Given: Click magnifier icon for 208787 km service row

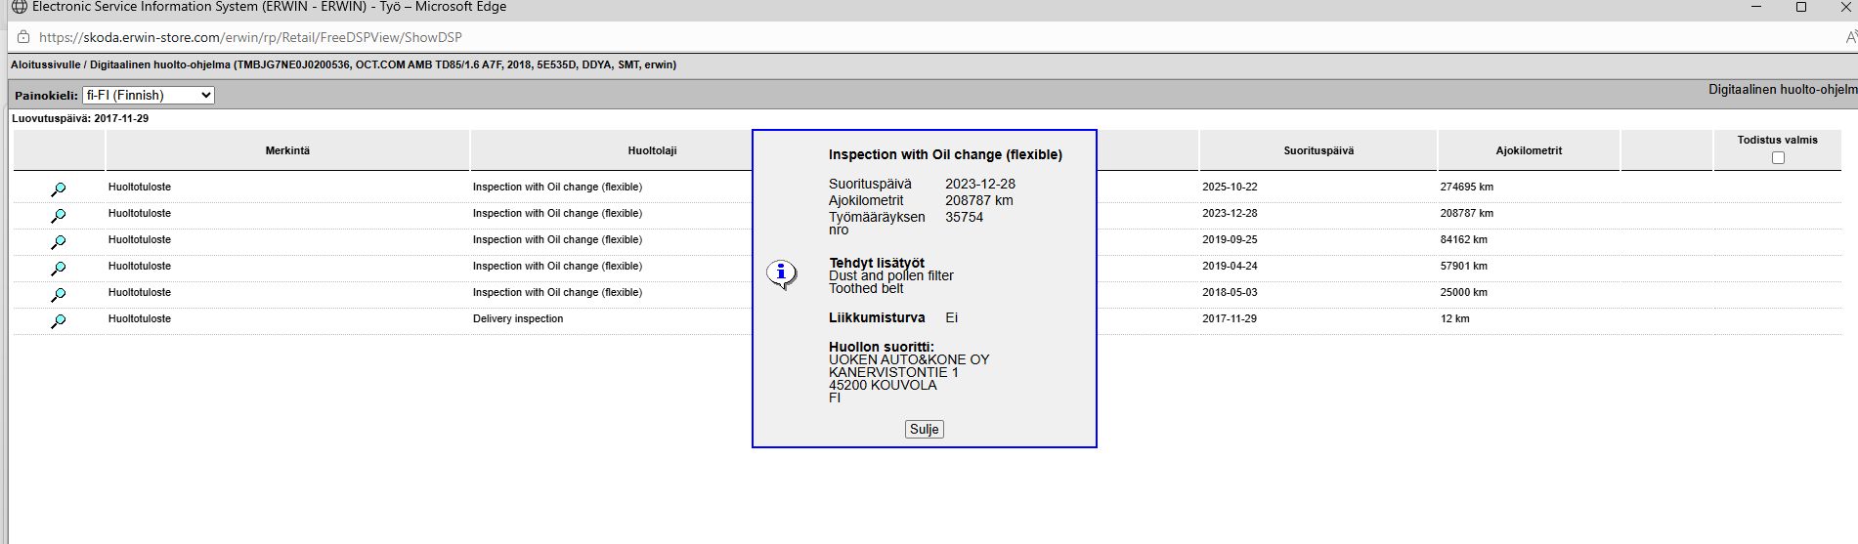Looking at the screenshot, I should [59, 215].
